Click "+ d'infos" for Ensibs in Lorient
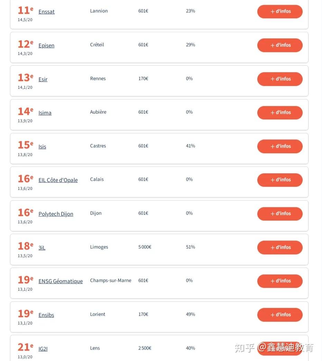 coord(280,315)
